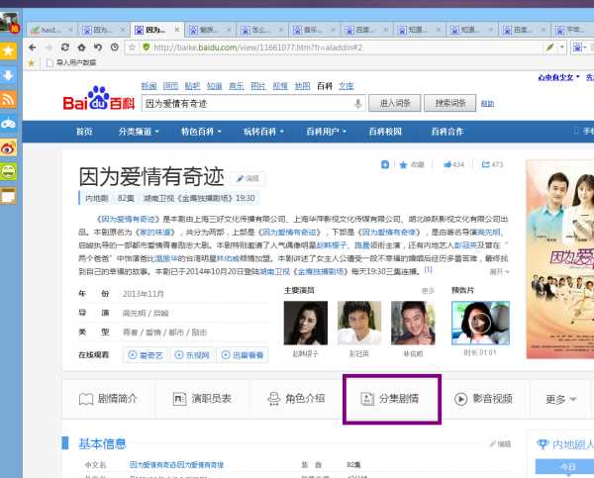Click the 进入词条 button
Viewport: 594px width, 478px height.
point(395,103)
